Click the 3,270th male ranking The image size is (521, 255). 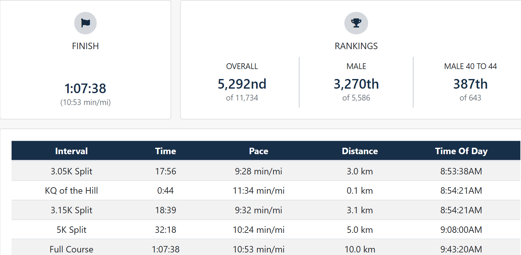356,84
